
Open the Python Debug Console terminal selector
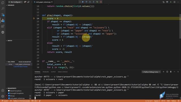click(151, 72)
